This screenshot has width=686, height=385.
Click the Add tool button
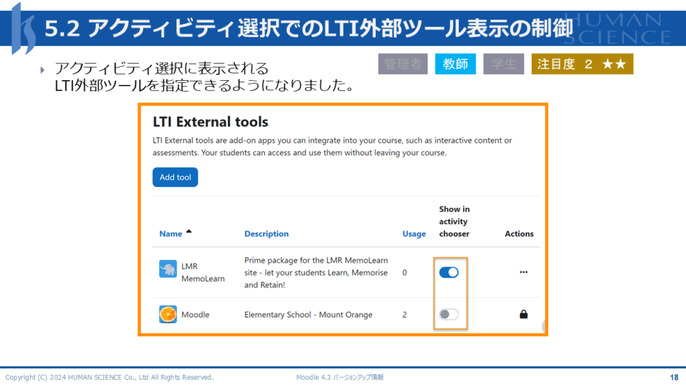[175, 177]
